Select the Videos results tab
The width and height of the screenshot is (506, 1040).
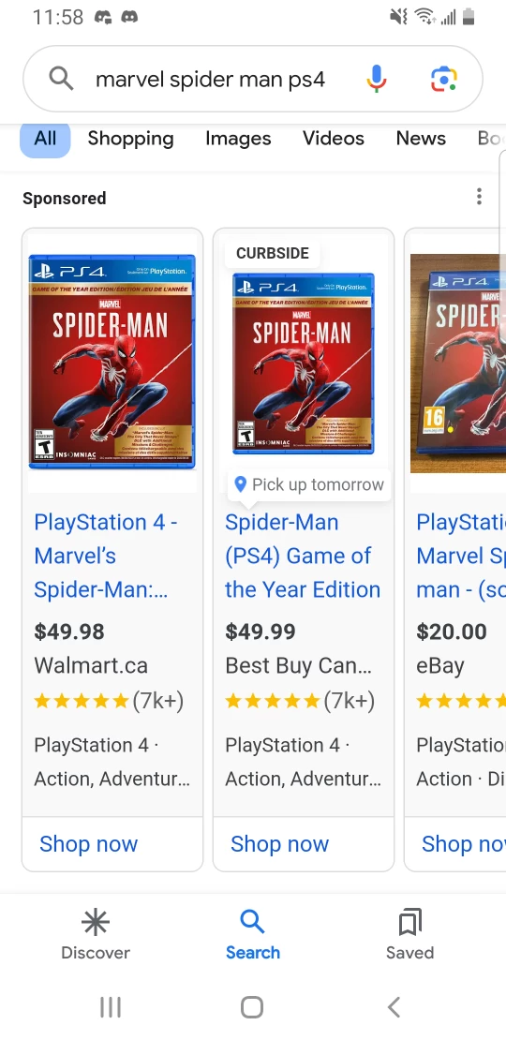334,138
